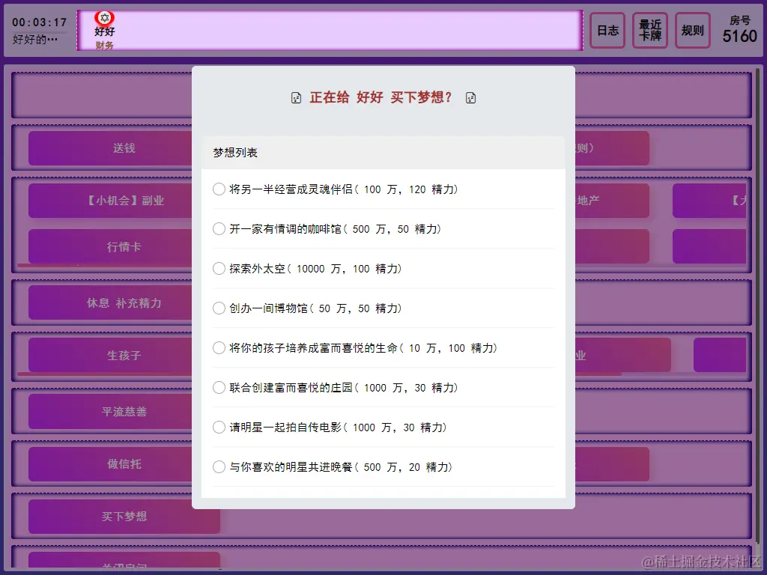Click the 送钱 button

click(x=111, y=148)
